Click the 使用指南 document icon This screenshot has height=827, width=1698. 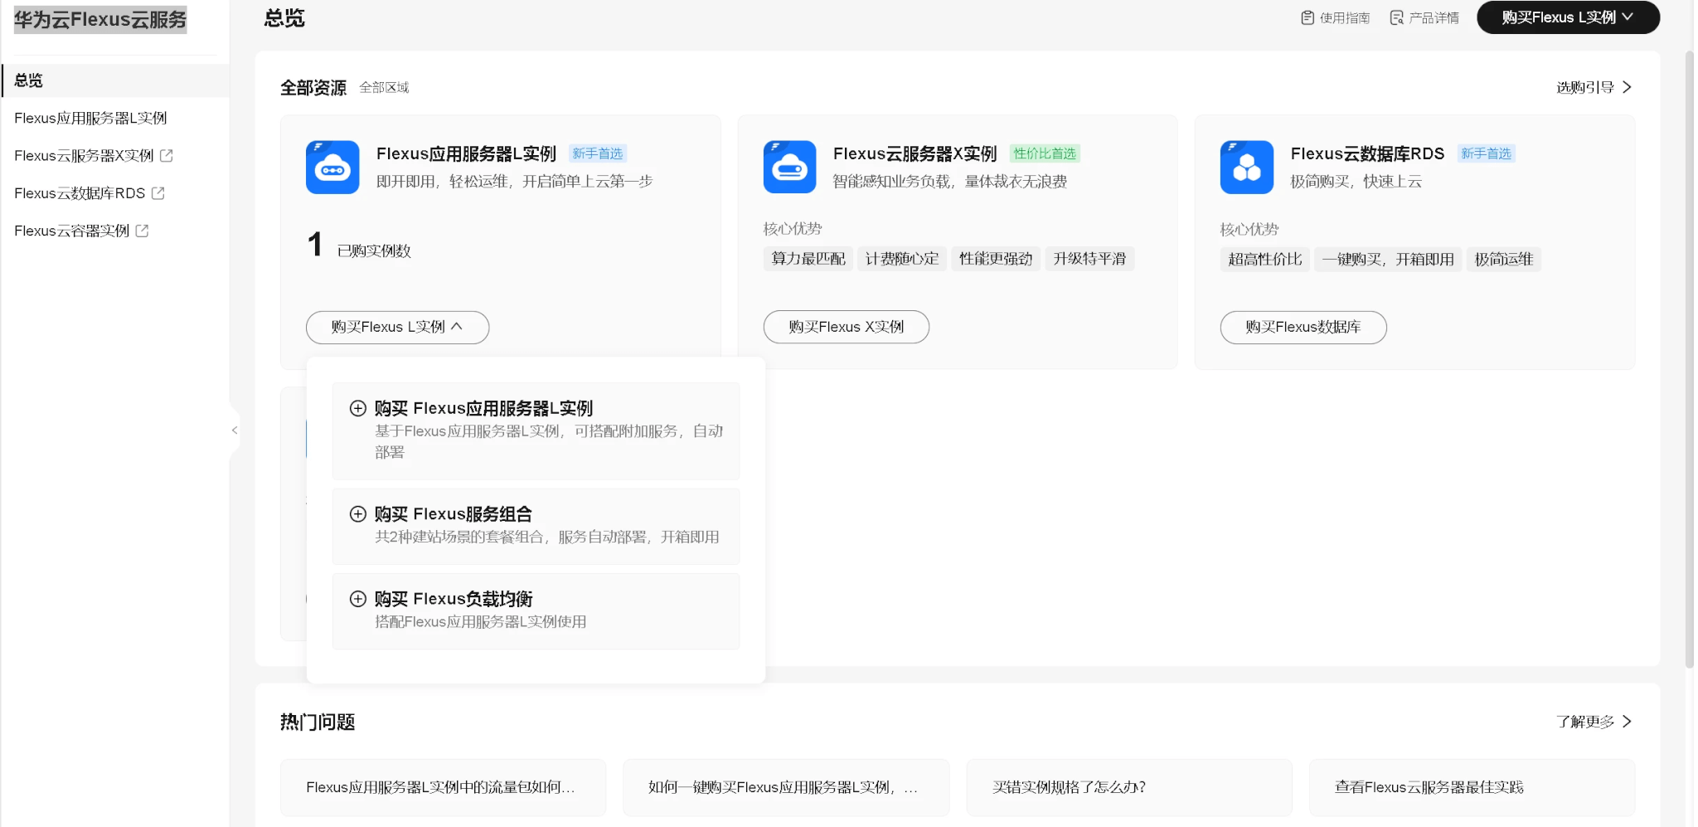pos(1307,17)
